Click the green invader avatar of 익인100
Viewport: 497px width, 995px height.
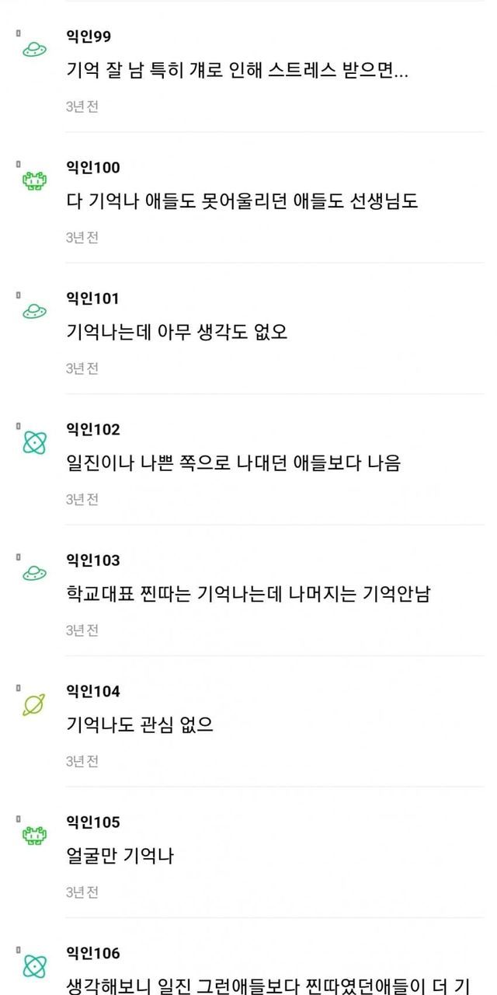(33, 181)
